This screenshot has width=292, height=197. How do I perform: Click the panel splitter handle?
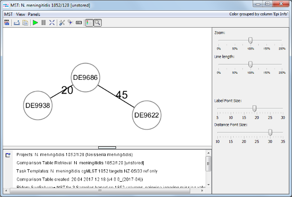pos(107,147)
